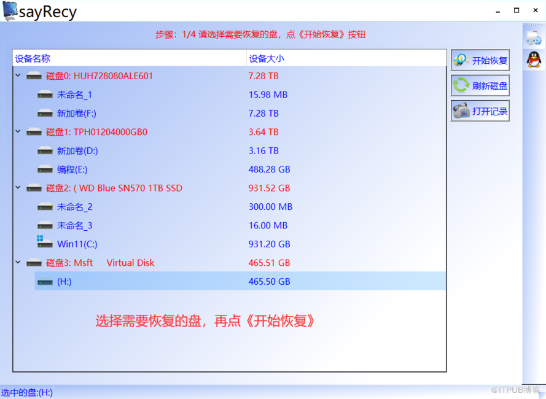Select disk 磁盘1: TPH01204000GB0
This screenshot has width=546, height=399.
pyautogui.click(x=96, y=133)
